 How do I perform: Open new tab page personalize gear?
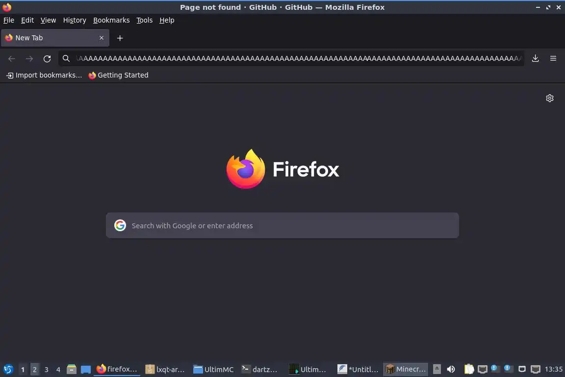pyautogui.click(x=549, y=98)
